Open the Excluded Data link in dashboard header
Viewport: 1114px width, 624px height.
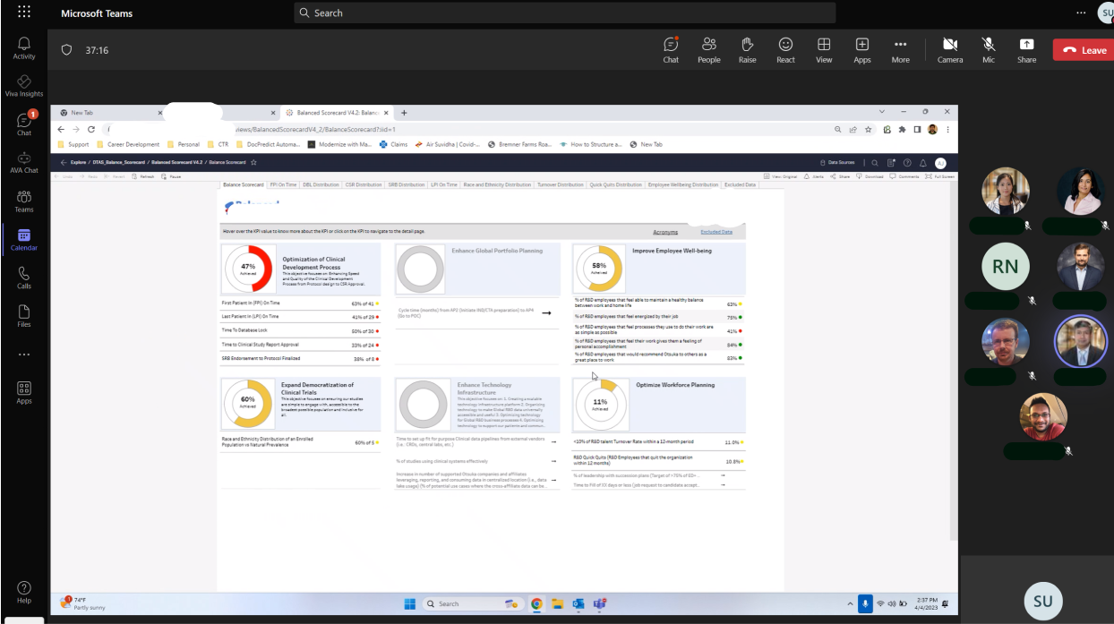click(x=716, y=232)
